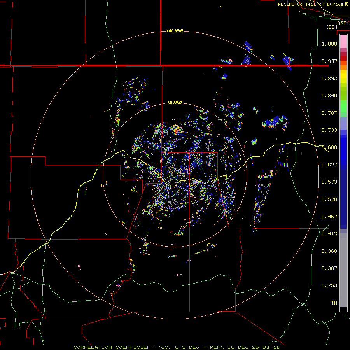Click the 0.733 scale value
Viewport: 350px width, 350px height.
point(329,130)
